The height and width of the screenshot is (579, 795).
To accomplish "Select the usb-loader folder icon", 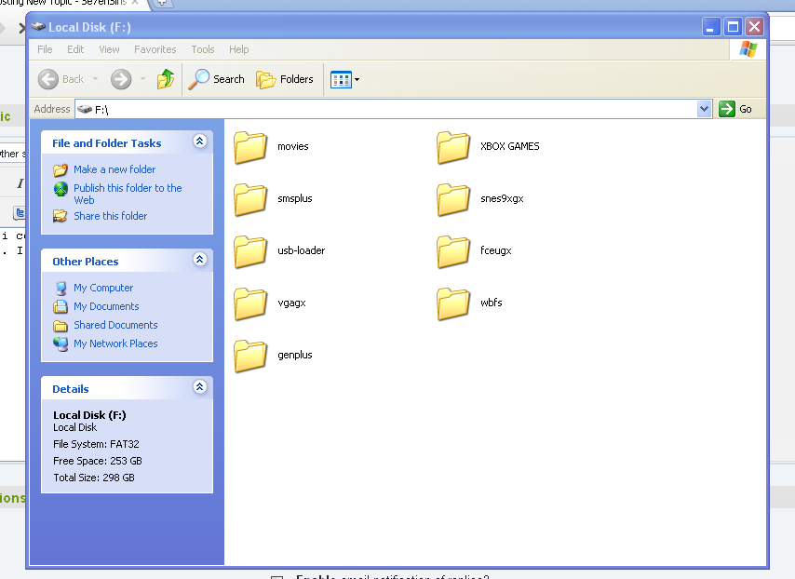I will coord(250,251).
